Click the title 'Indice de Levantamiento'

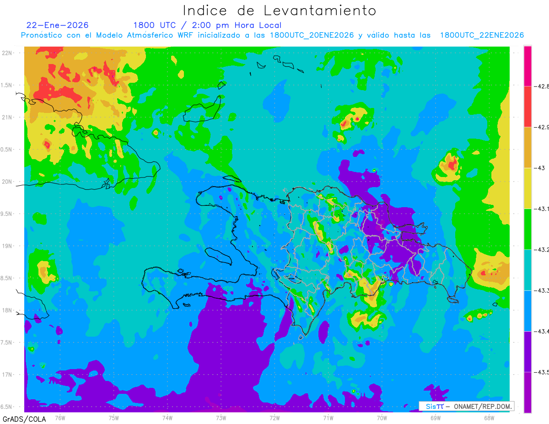point(280,11)
